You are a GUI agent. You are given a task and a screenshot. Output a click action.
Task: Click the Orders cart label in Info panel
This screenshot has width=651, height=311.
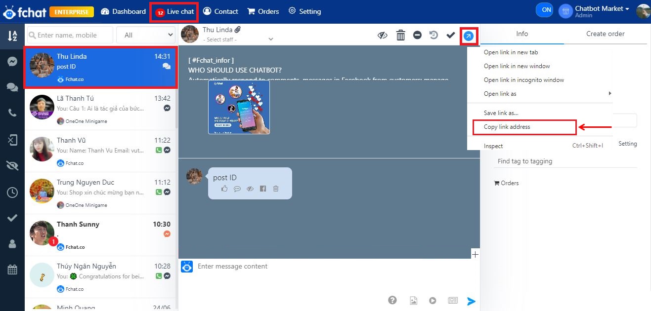[x=507, y=183]
